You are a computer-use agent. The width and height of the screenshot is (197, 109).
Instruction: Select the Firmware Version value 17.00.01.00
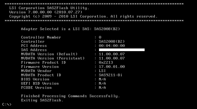point(112,67)
